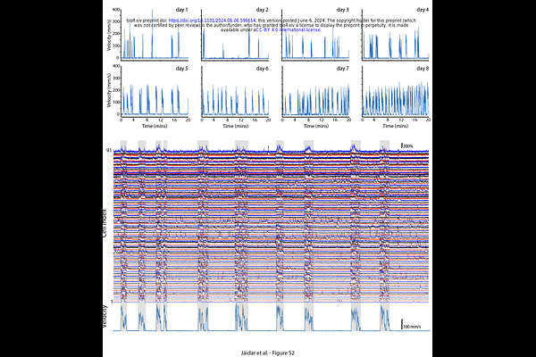The height and width of the screenshot is (357, 536).
Task: Click the 'Jáidar et al. - Figure S2' caption
Action: 268,353
